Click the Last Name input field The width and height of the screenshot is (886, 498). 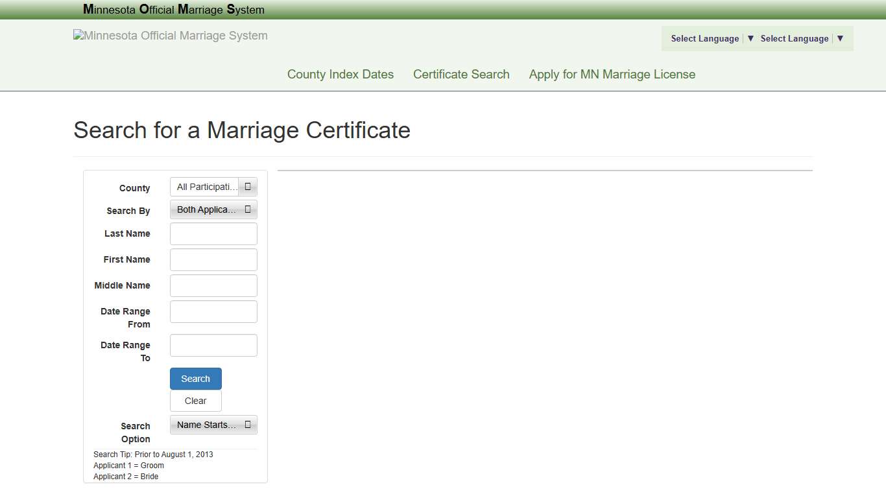point(213,233)
